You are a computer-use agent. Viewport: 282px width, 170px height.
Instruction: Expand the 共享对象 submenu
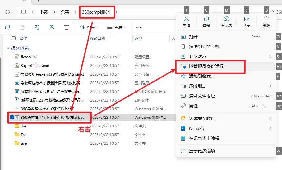270,56
